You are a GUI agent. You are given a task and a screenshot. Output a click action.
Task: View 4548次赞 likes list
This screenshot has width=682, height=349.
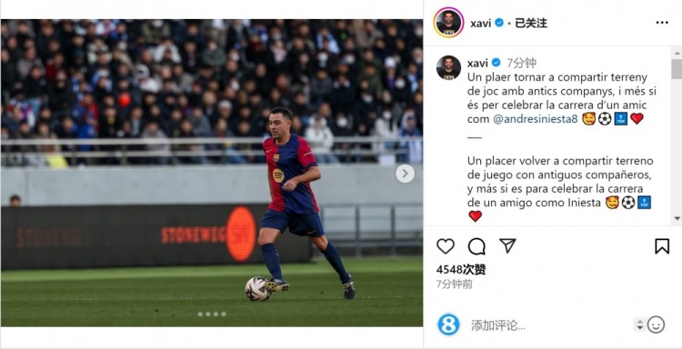pyautogui.click(x=461, y=270)
